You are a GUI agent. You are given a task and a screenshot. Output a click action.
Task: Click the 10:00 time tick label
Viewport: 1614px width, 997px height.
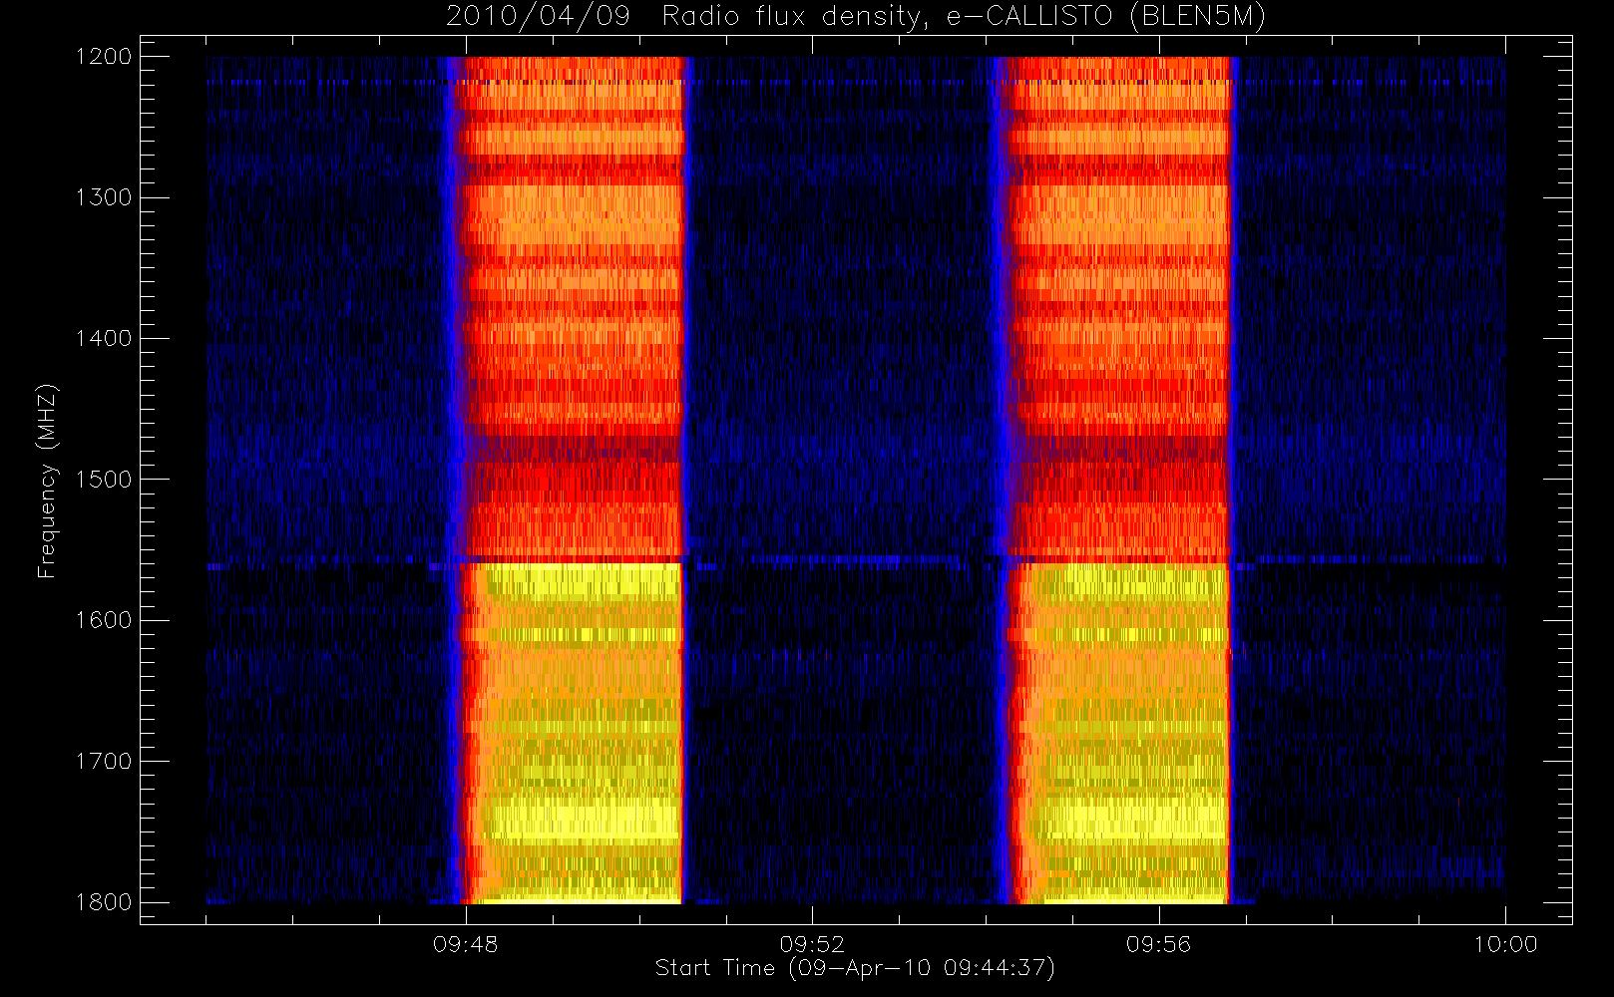(x=1505, y=944)
